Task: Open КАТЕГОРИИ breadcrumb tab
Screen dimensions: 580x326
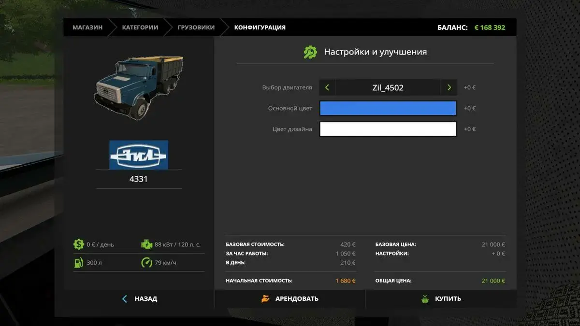Action: point(140,28)
